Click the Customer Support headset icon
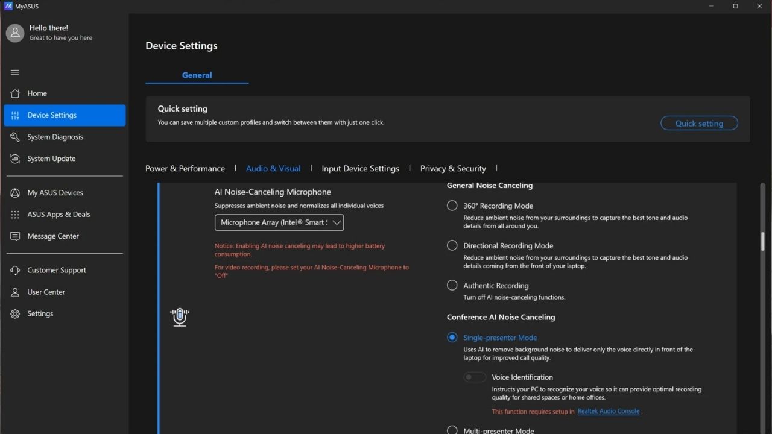The image size is (772, 434). [x=15, y=270]
